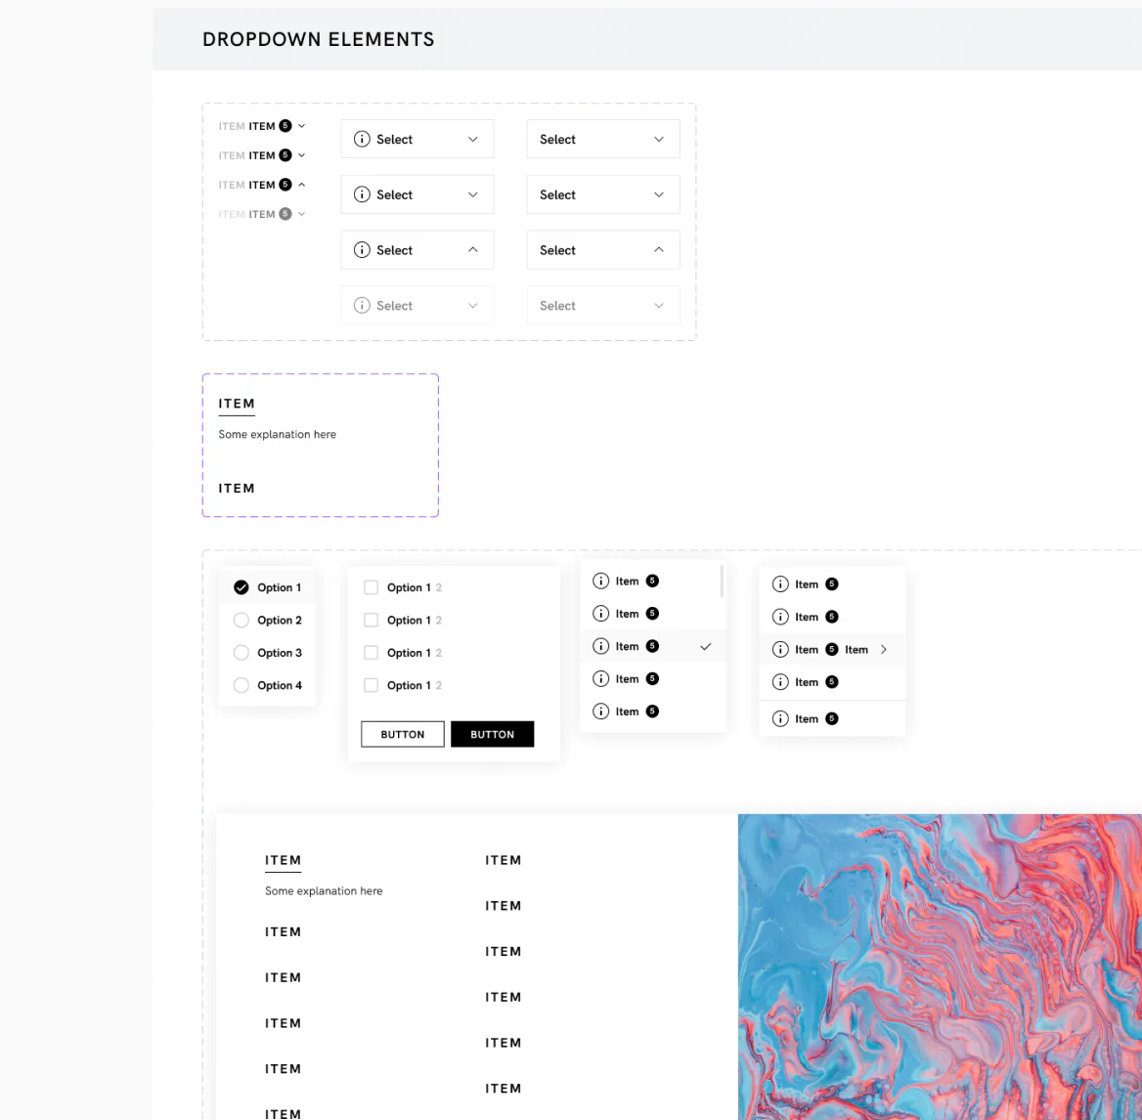Click the "5" count badge in the top Item list row
Image resolution: width=1142 pixels, height=1120 pixels.
[652, 581]
